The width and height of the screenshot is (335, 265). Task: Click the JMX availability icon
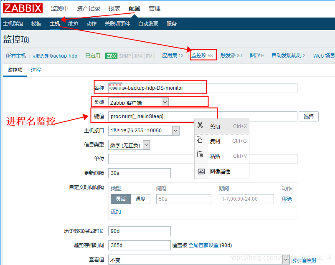[138, 56]
